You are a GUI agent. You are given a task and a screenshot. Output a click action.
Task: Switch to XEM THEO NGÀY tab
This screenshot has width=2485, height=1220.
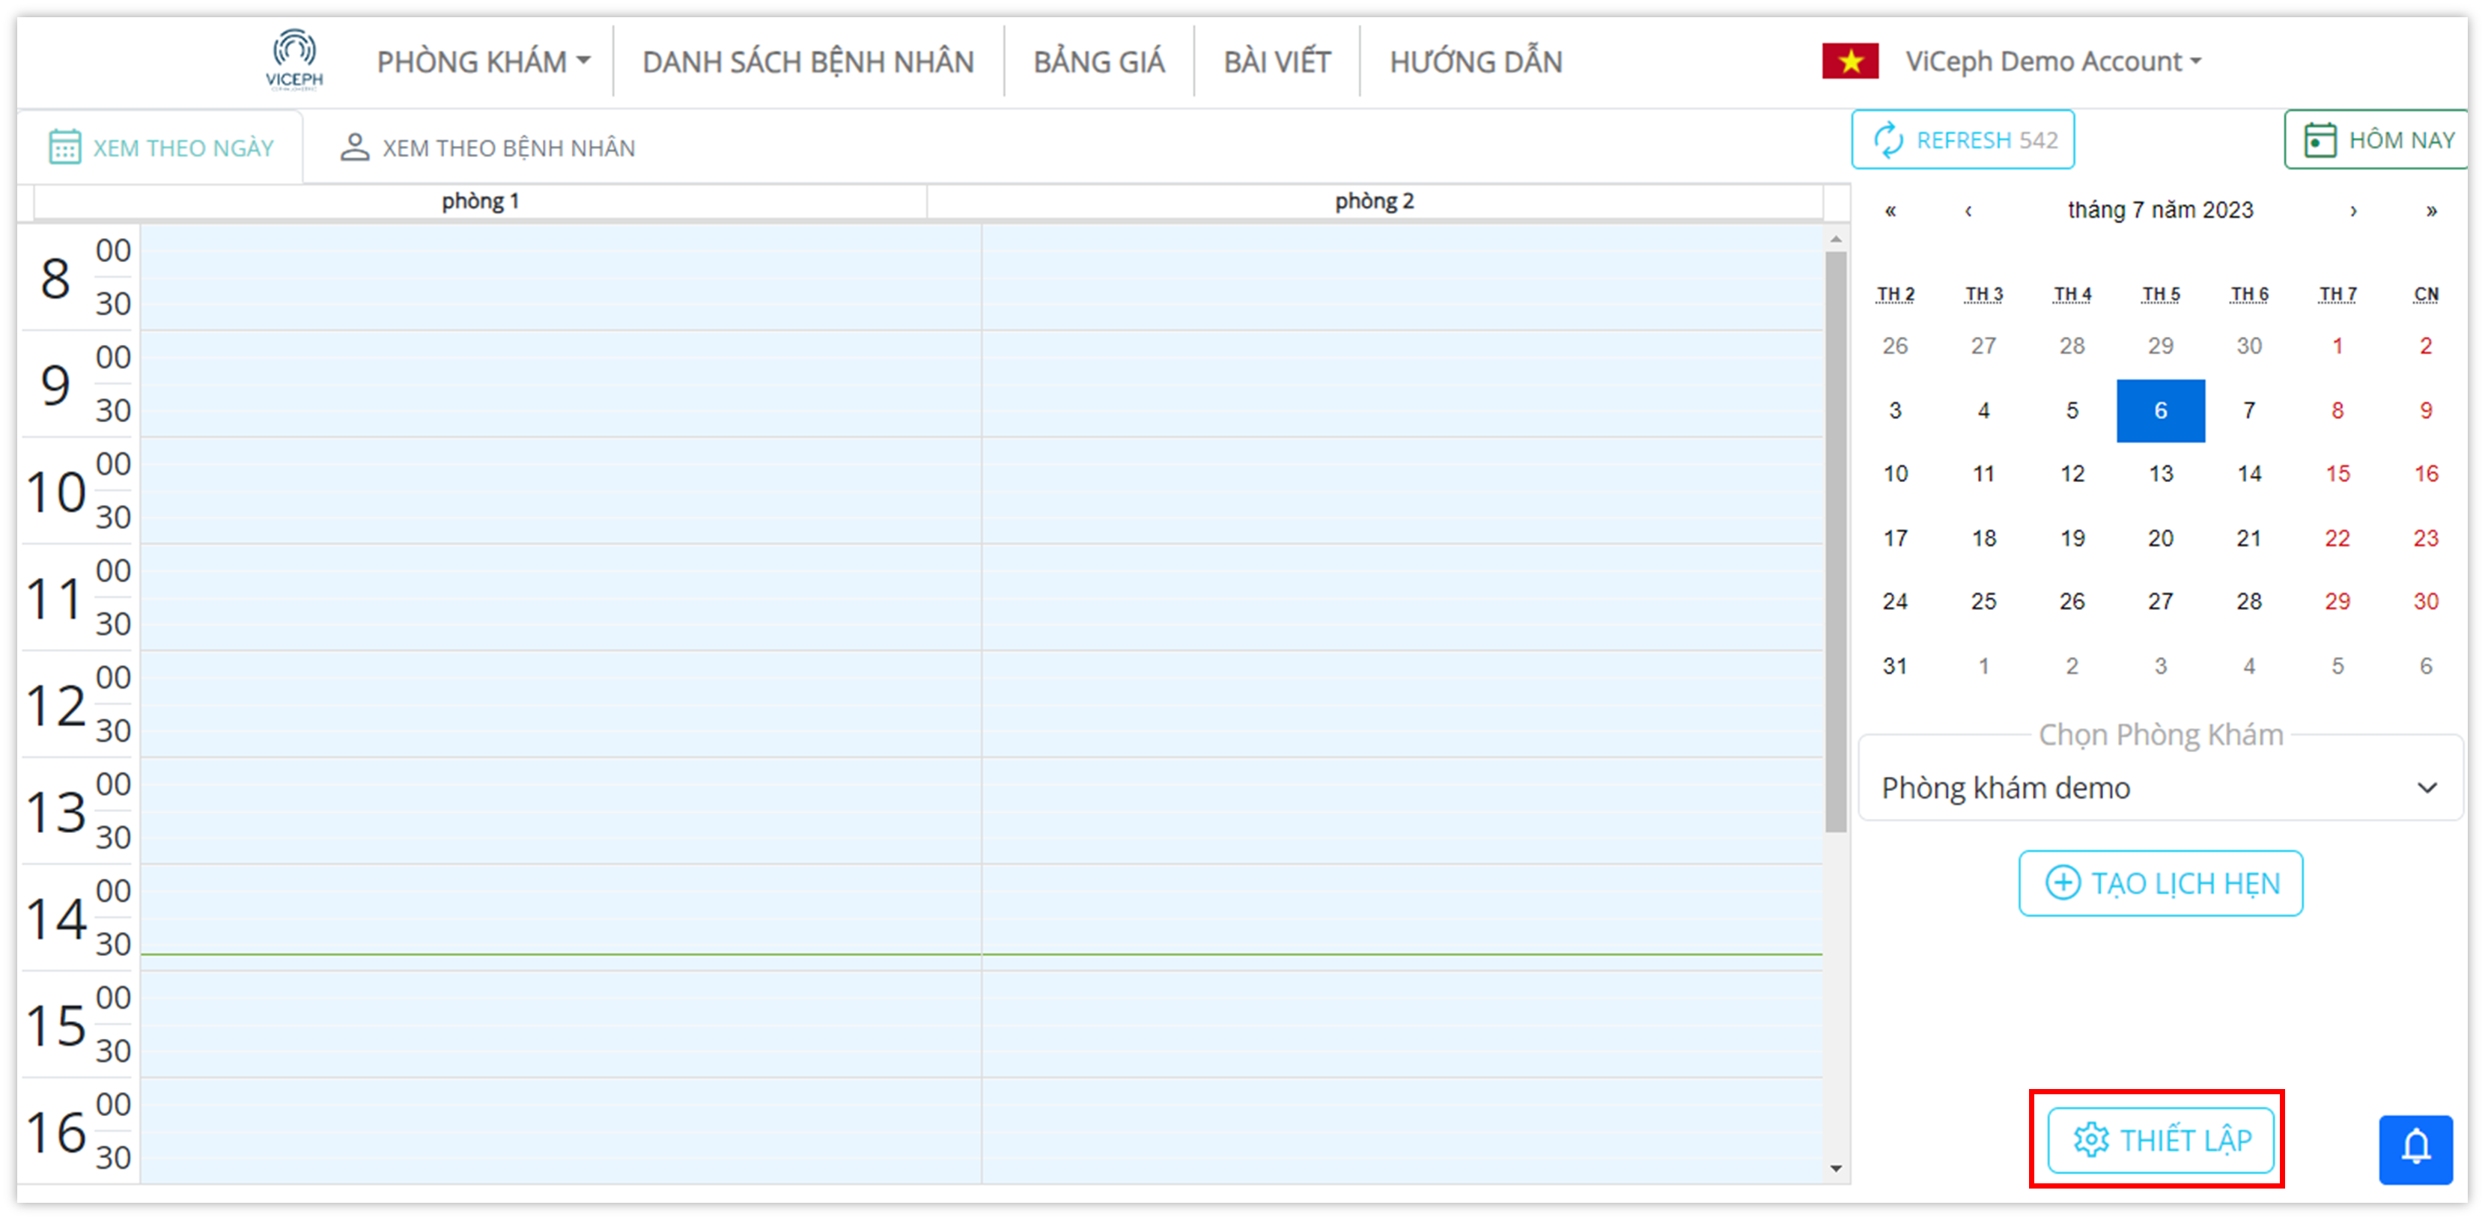tap(161, 147)
